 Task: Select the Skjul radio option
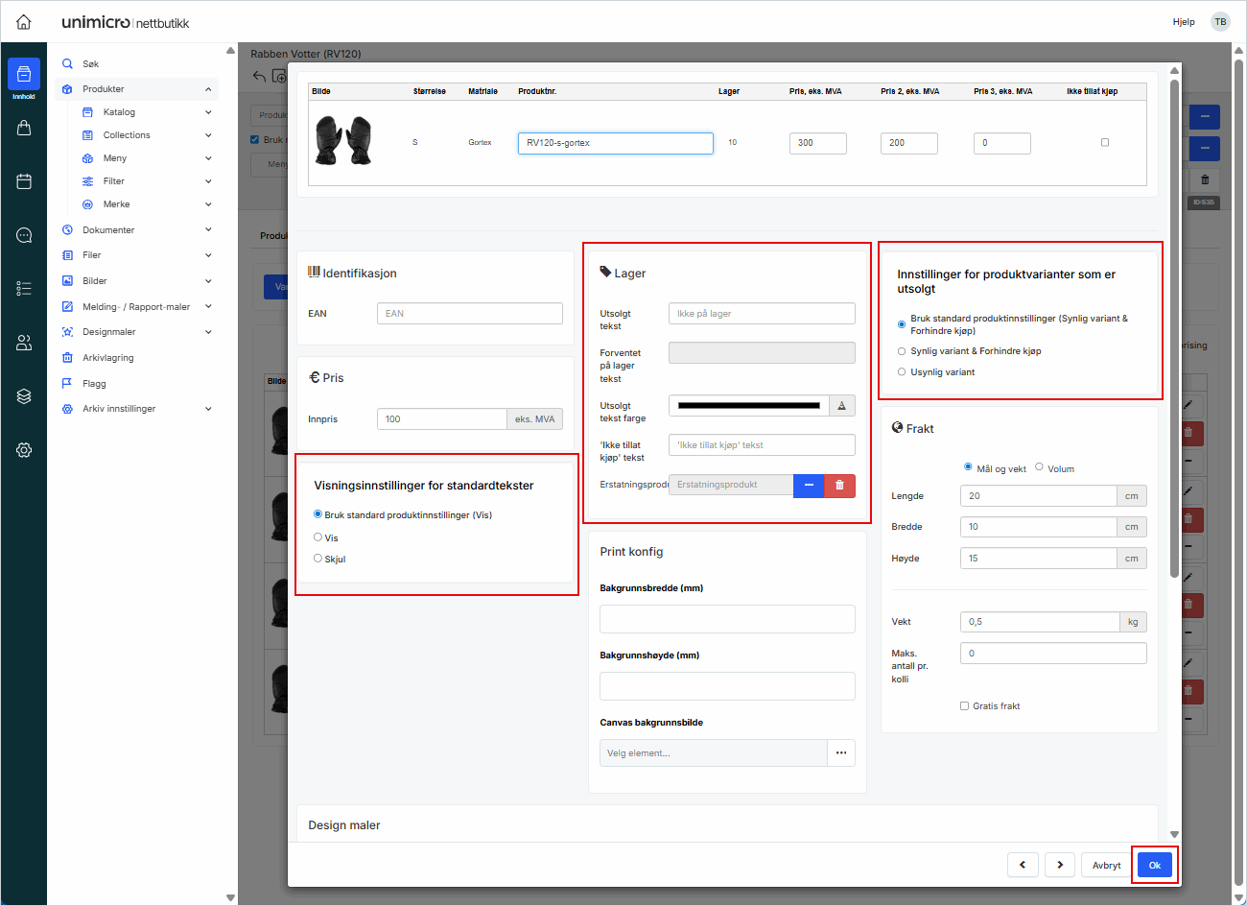318,559
